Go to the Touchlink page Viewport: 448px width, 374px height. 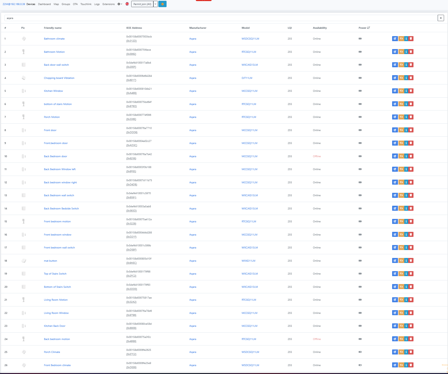[86, 4]
